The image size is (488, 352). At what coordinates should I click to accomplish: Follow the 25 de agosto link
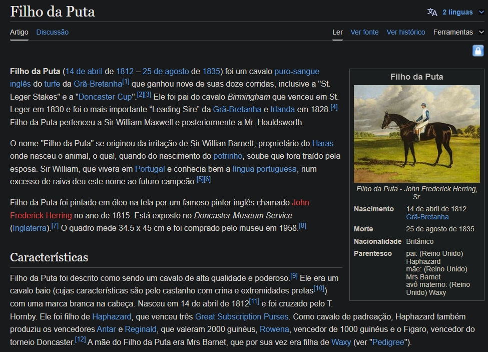click(166, 71)
